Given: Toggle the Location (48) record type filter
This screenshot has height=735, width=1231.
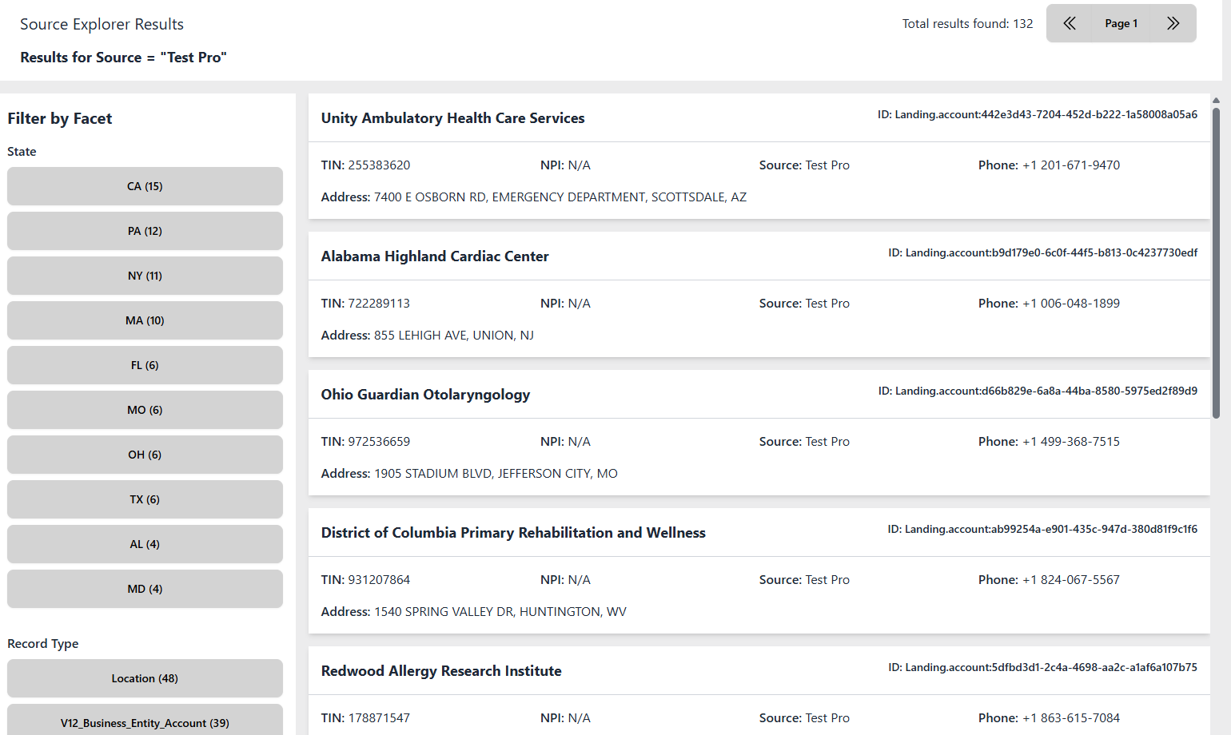Looking at the screenshot, I should 145,678.
